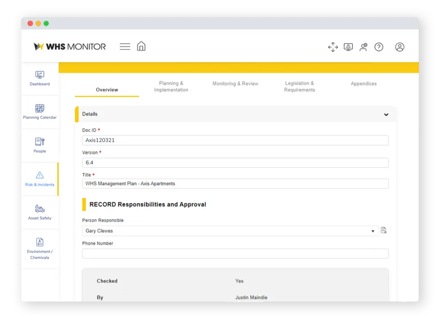This screenshot has height=319, width=441.
Task: Open the hamburger navigation menu
Action: tap(125, 46)
